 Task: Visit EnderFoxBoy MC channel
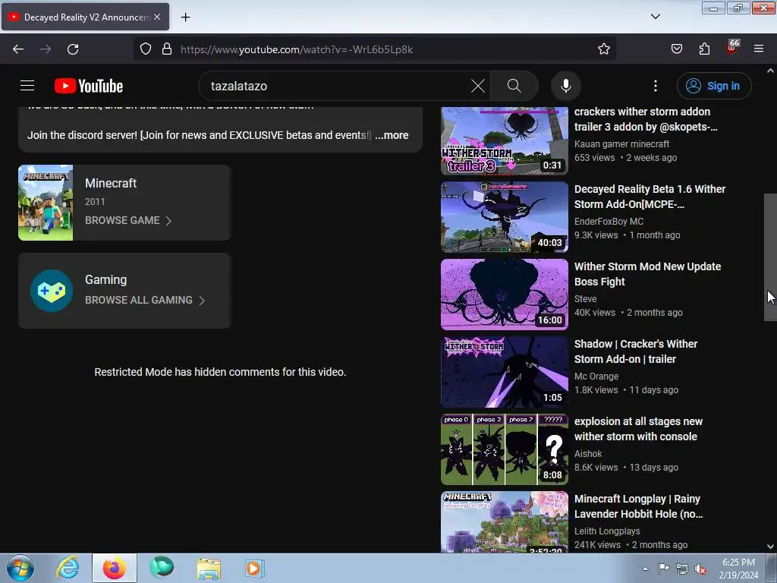coord(609,222)
